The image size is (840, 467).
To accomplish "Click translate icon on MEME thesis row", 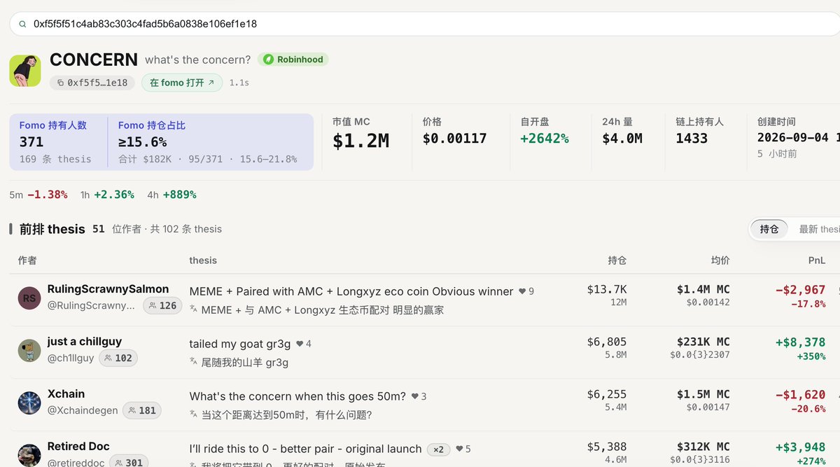I will [x=194, y=309].
